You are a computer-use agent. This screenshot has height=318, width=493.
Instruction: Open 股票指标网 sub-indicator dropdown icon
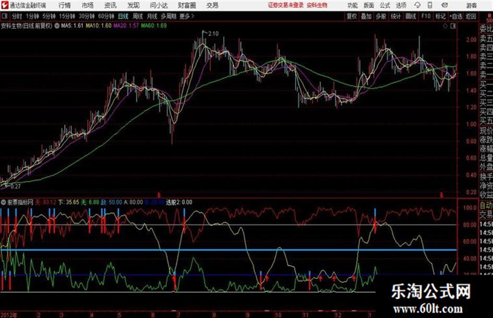pyautogui.click(x=4, y=202)
